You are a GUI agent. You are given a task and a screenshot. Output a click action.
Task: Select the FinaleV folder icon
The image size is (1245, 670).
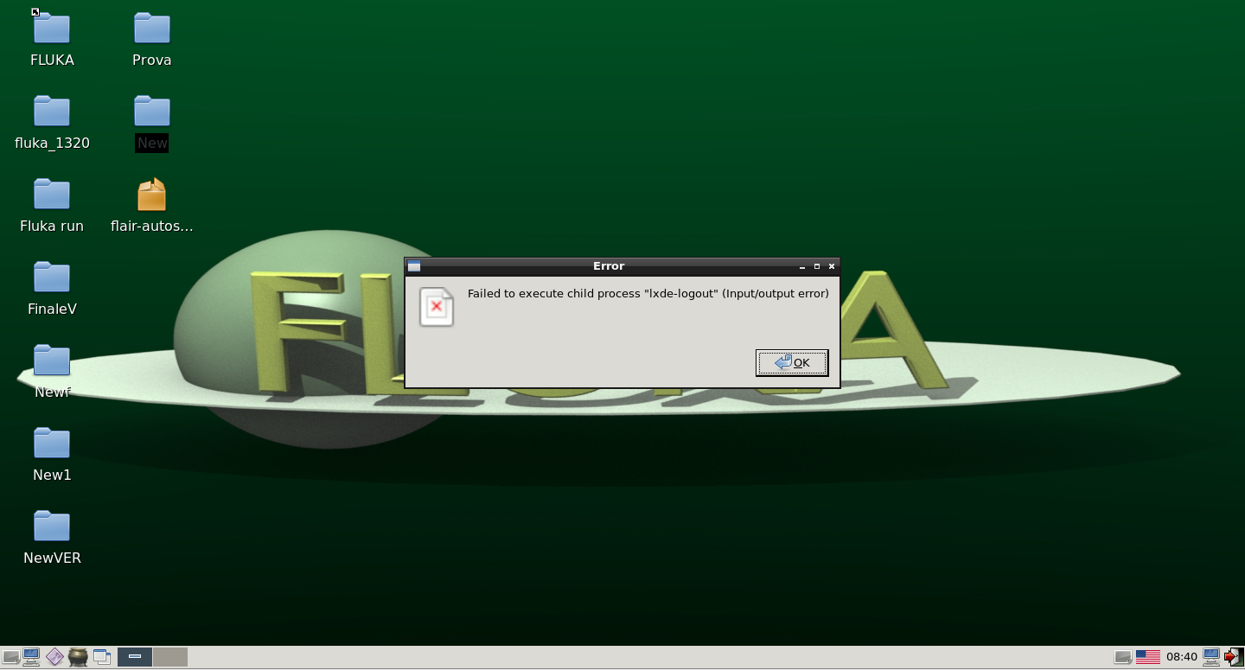[x=52, y=278]
